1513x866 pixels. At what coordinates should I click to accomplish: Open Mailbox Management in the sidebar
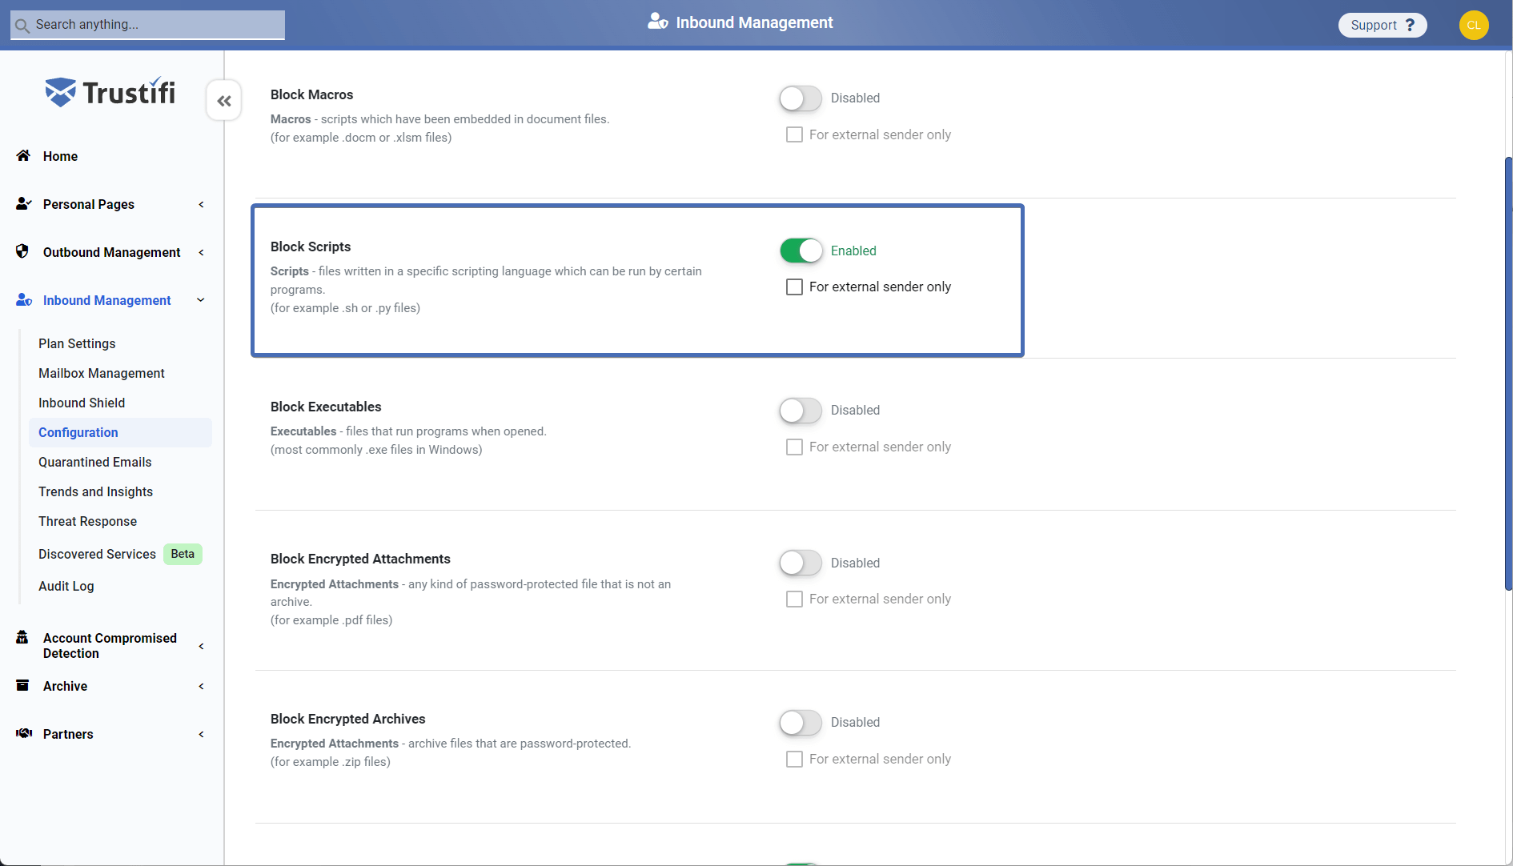coord(102,373)
